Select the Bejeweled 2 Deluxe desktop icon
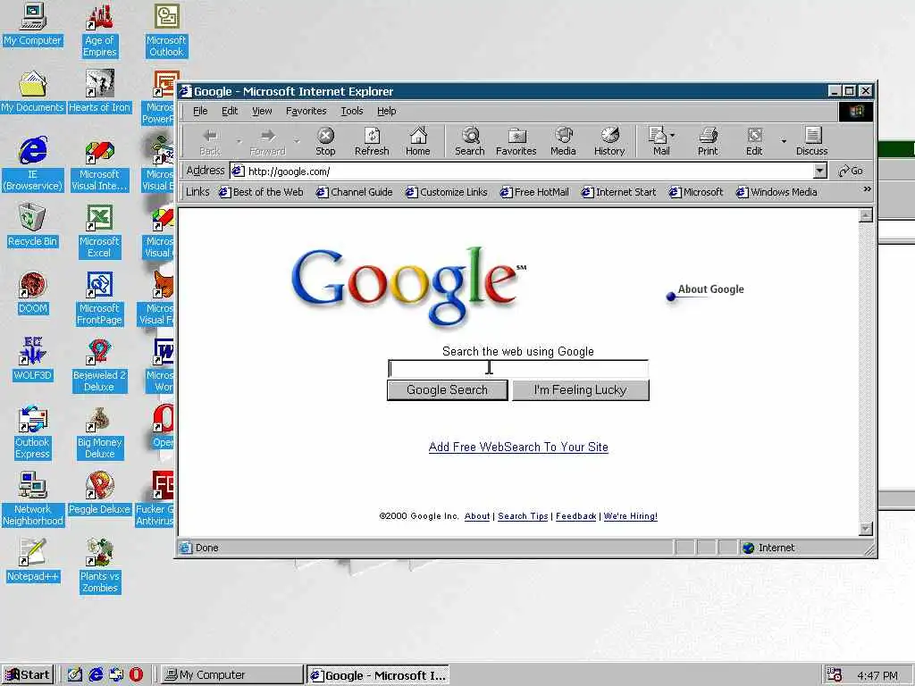 pyautogui.click(x=99, y=365)
